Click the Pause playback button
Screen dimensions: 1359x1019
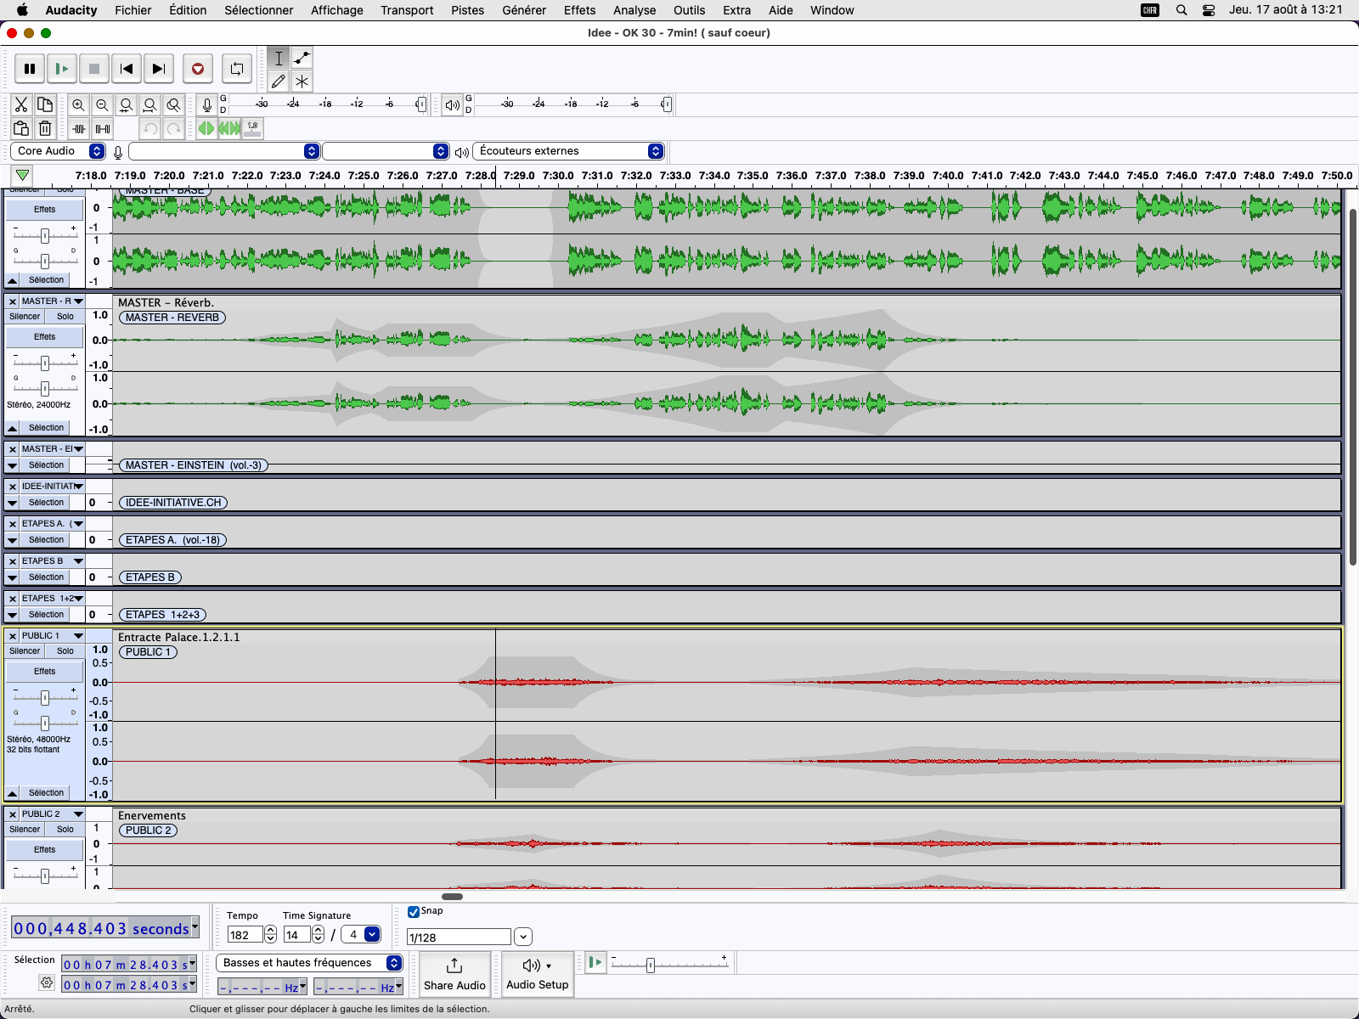pos(30,69)
